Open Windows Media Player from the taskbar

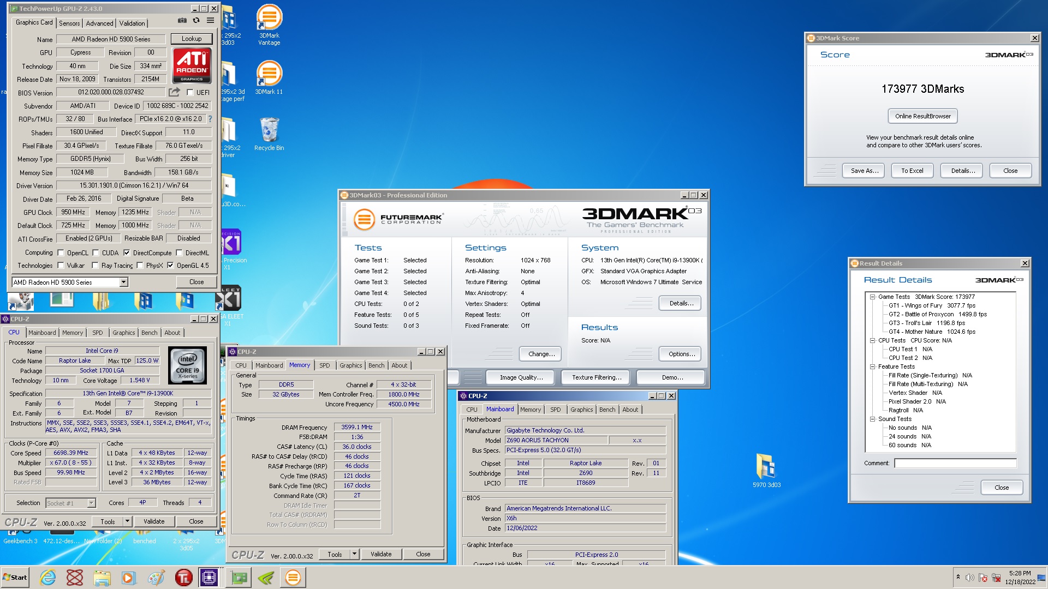click(x=128, y=578)
